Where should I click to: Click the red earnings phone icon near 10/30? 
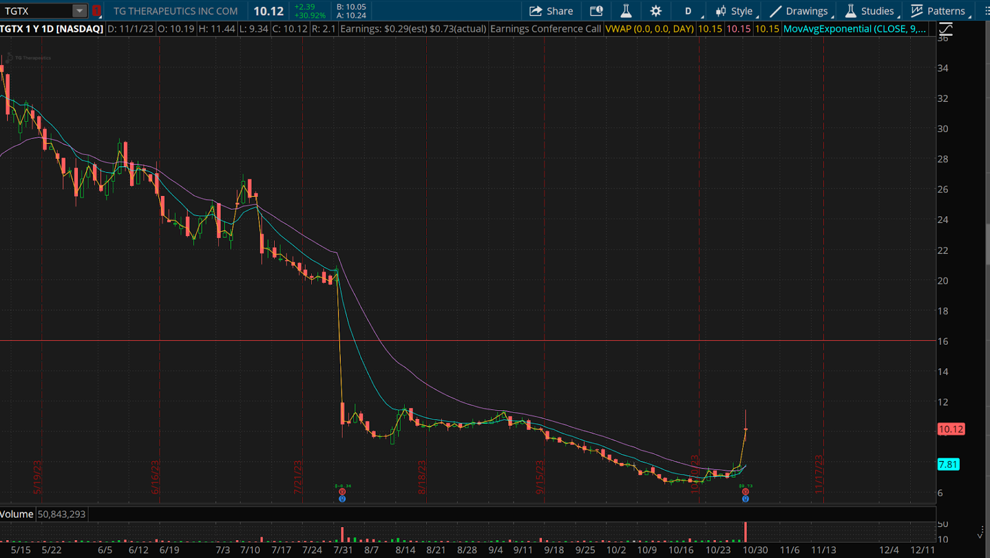(746, 492)
